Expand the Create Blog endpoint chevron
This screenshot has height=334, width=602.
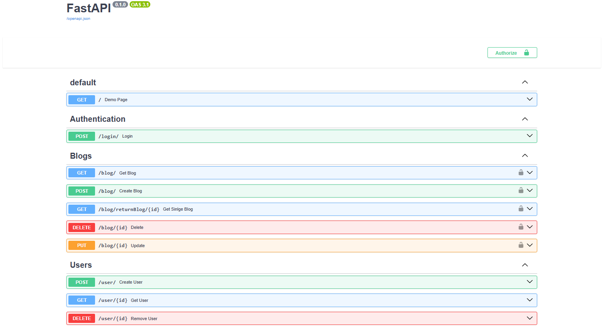tap(530, 190)
